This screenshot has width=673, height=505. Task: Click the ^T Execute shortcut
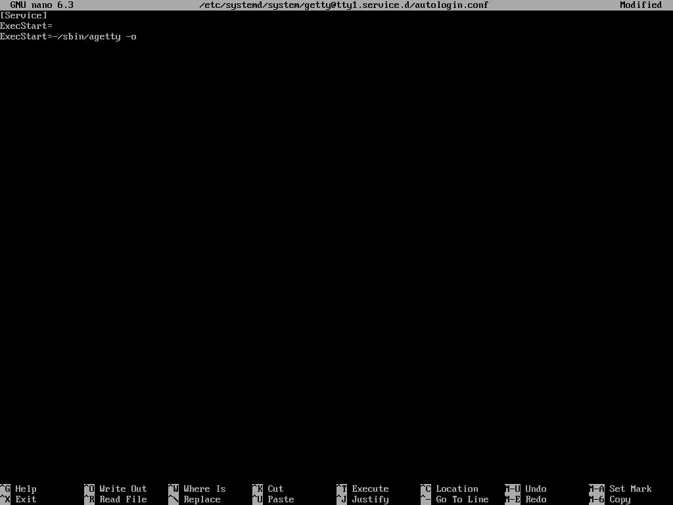(363, 489)
